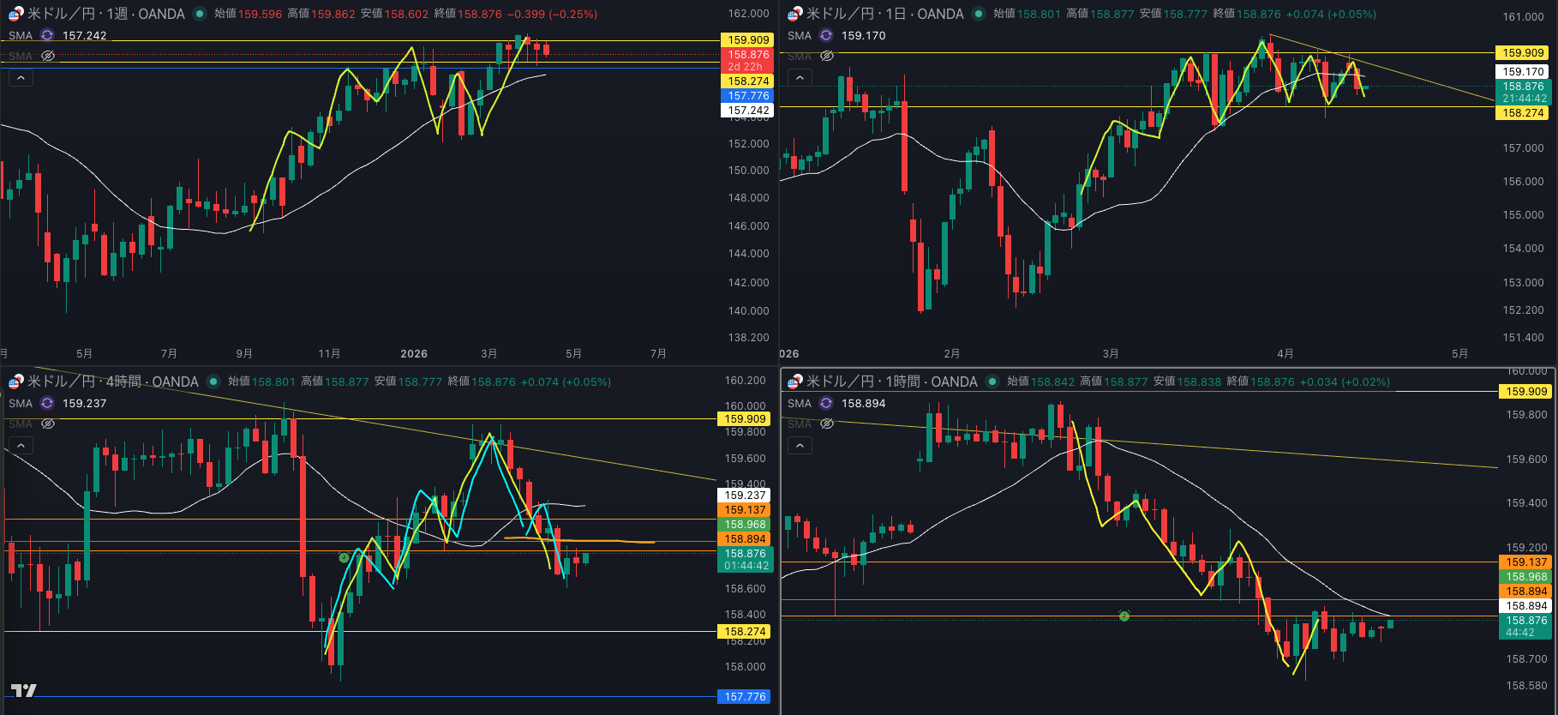Show the hidden SMA on the weekly chart
This screenshot has width=1558, height=715.
pos(48,56)
